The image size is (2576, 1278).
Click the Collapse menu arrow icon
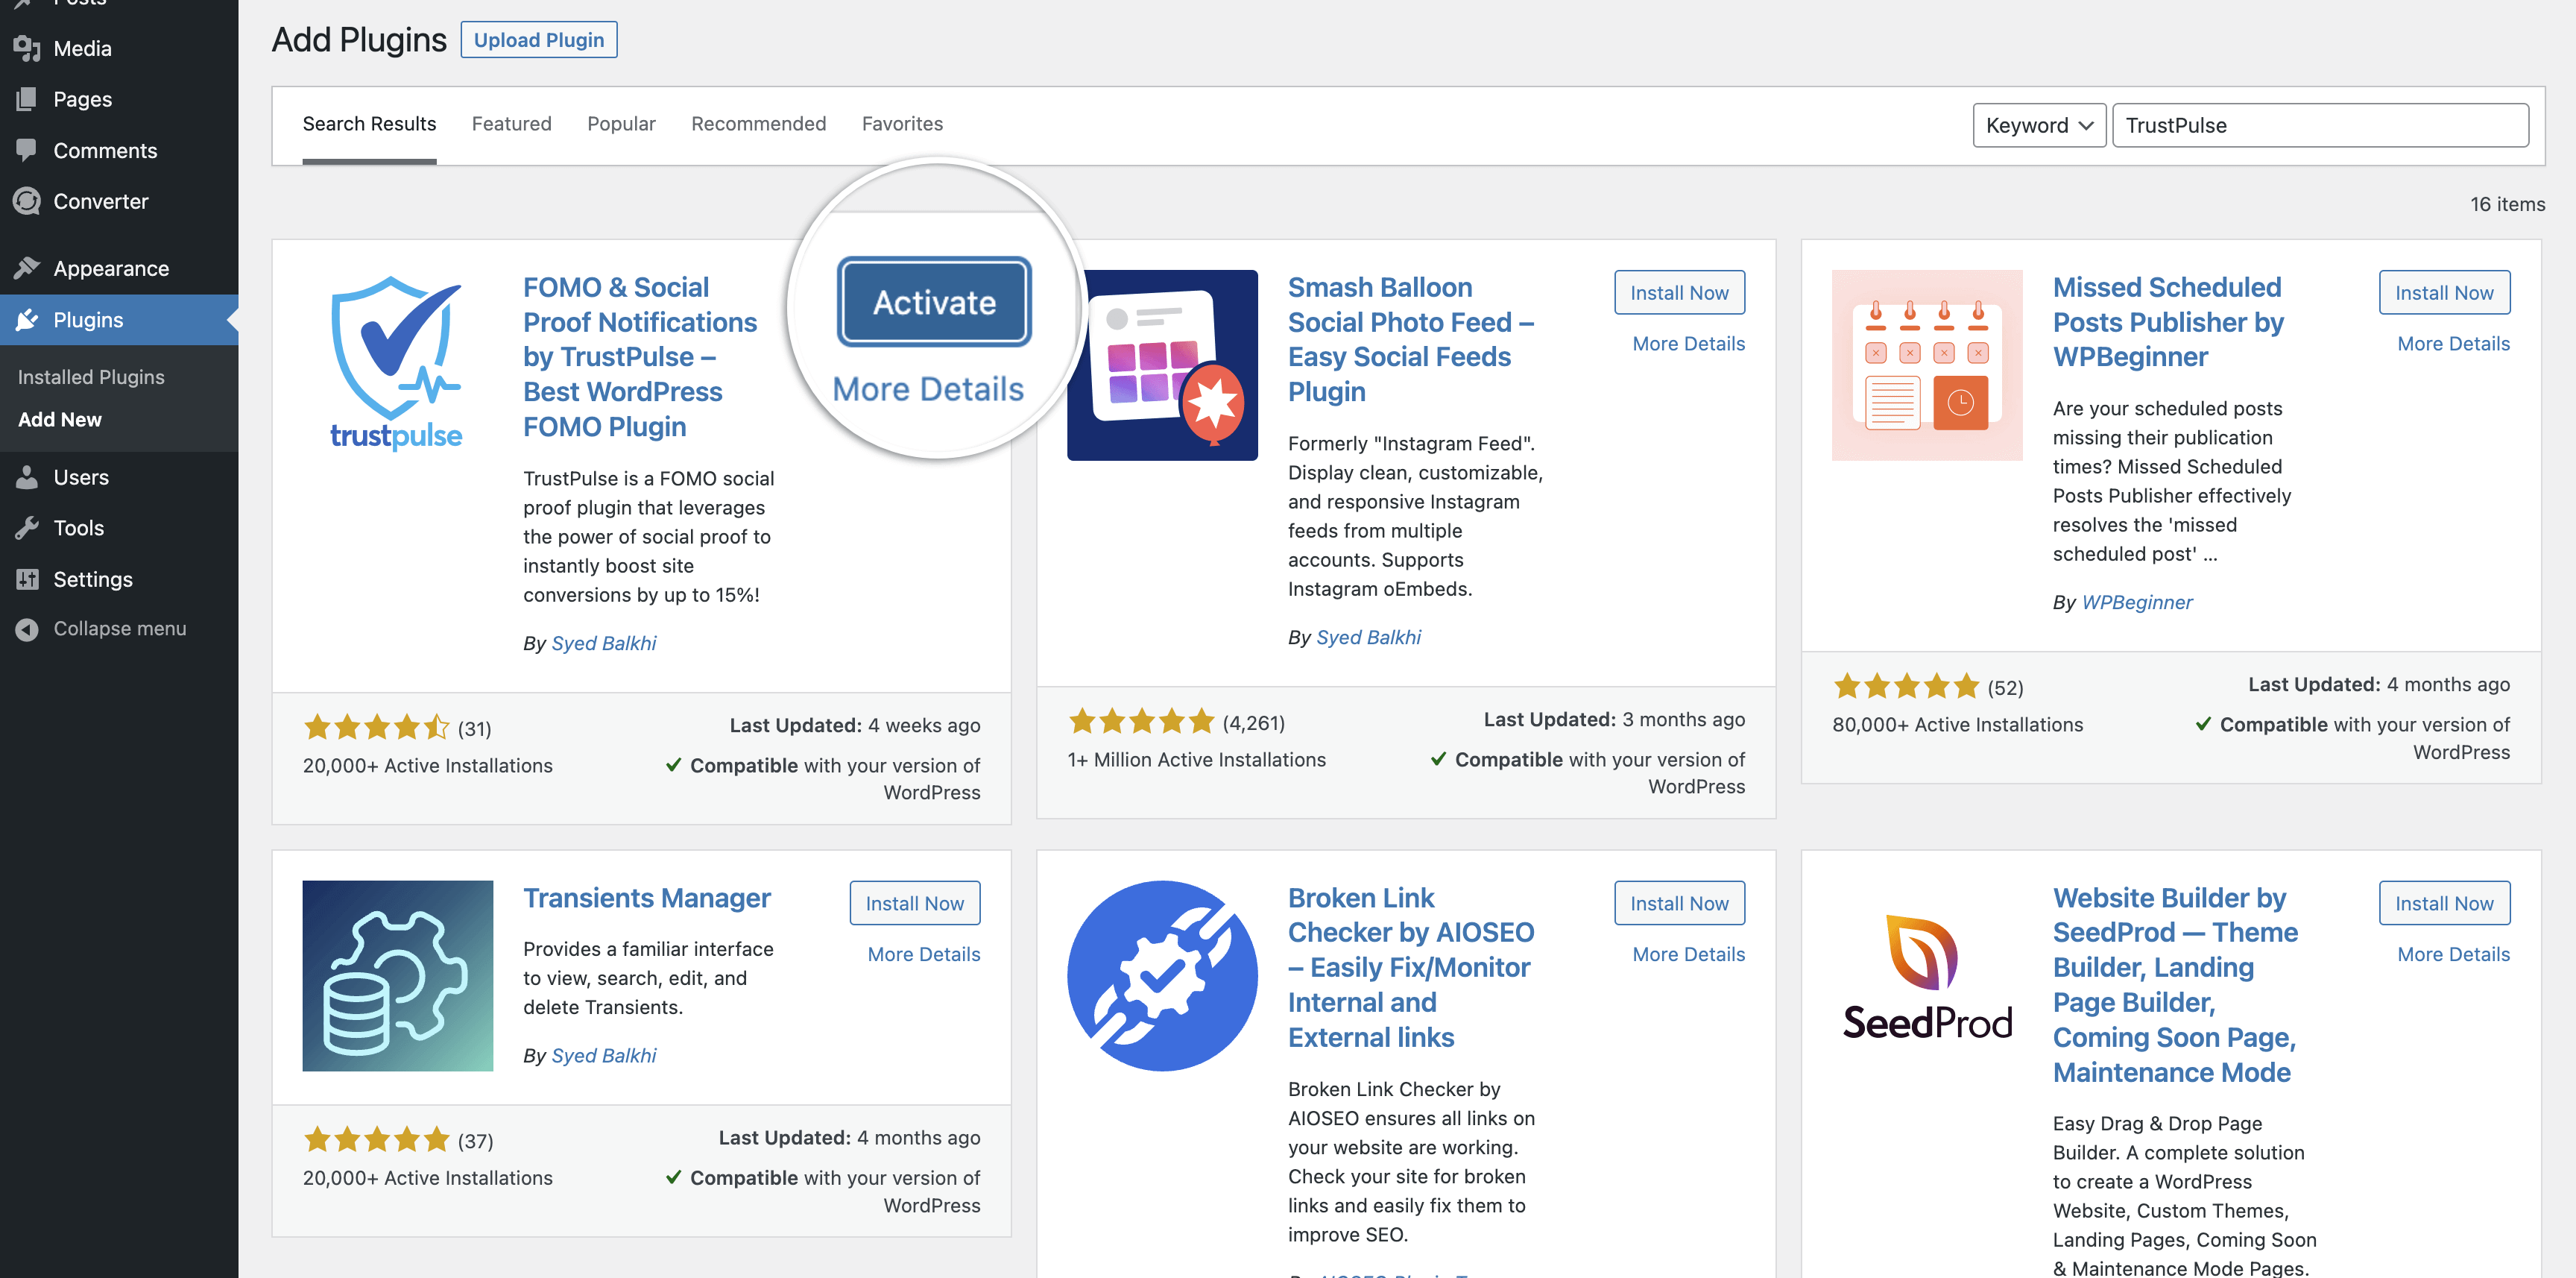click(x=27, y=629)
